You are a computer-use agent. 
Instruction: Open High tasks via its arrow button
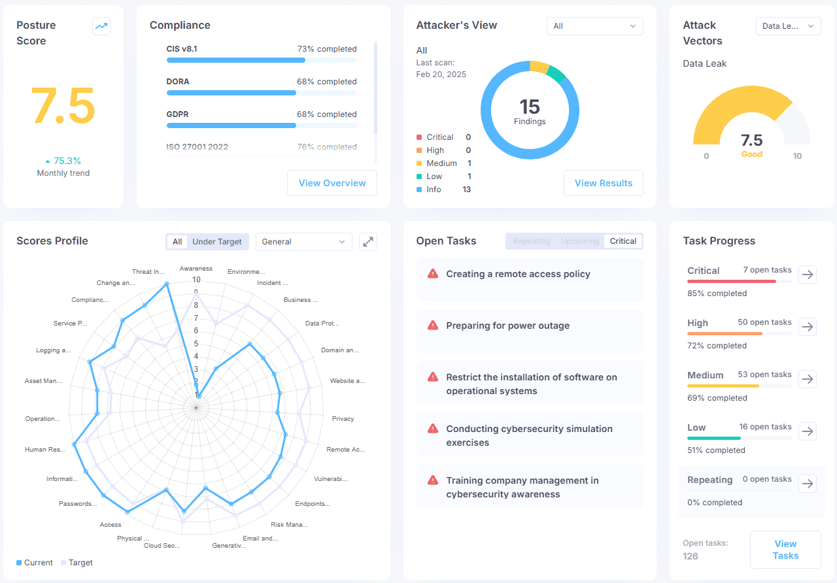(808, 327)
